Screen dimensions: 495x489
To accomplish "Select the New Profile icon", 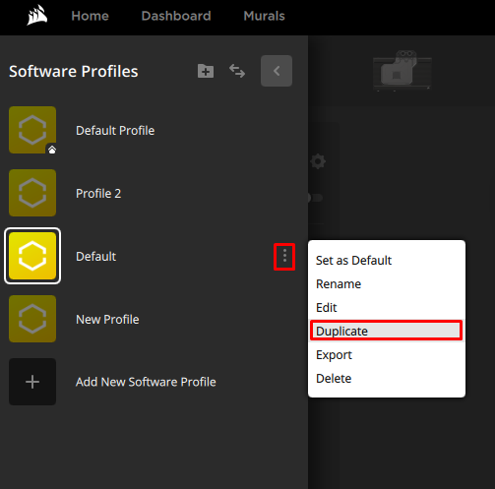I will click(32, 319).
